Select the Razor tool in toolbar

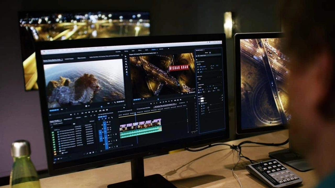[x=126, y=64]
